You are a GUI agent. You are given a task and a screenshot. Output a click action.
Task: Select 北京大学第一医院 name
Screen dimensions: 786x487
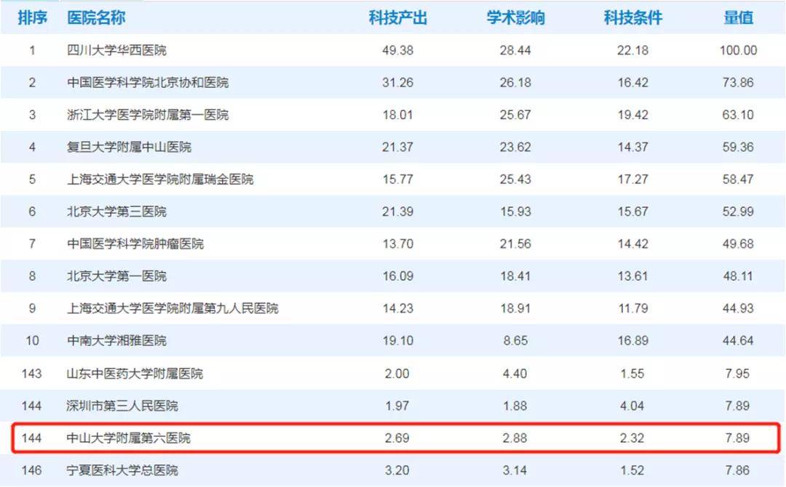coord(116,276)
